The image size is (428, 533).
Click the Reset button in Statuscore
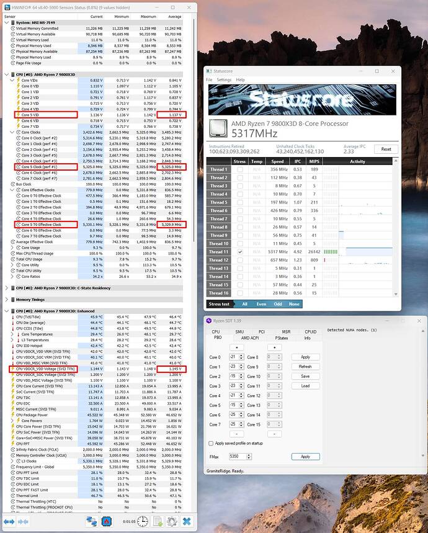click(386, 149)
